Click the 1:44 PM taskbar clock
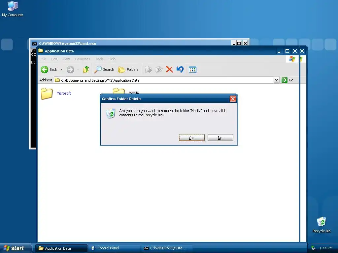 (326, 248)
